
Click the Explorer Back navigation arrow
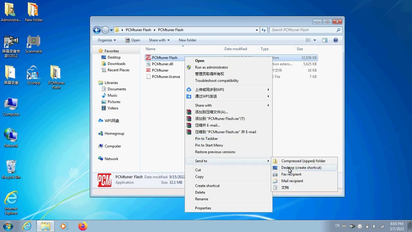pyautogui.click(x=97, y=30)
